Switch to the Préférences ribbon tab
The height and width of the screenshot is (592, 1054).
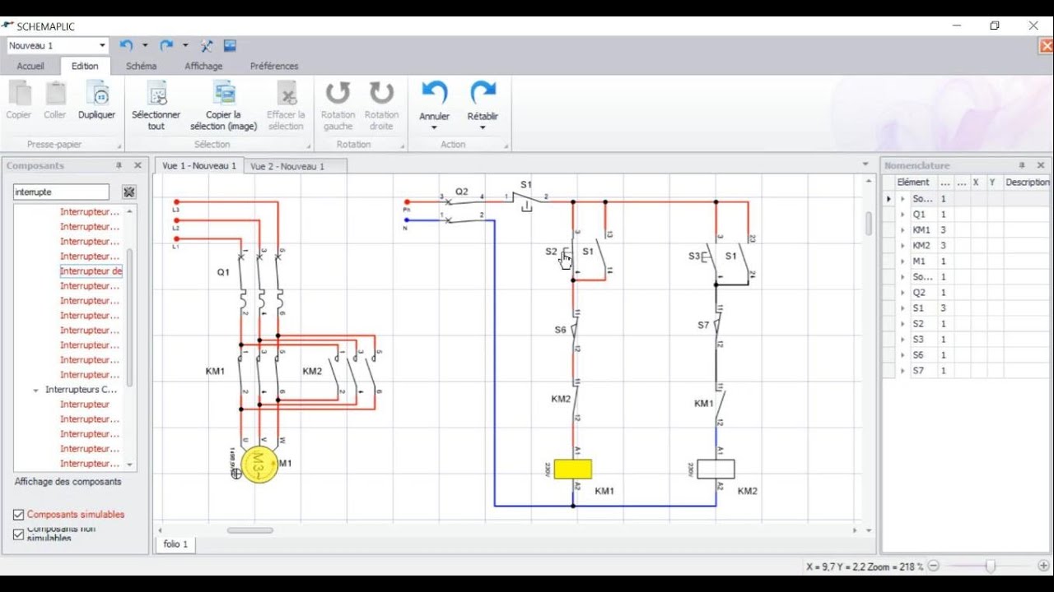(x=274, y=66)
